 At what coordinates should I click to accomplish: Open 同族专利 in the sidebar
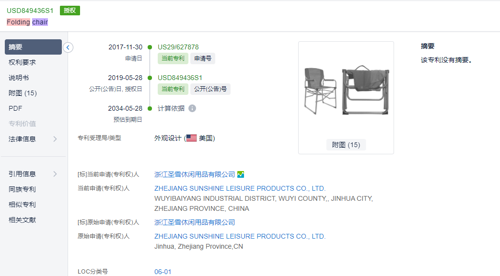tap(23, 189)
